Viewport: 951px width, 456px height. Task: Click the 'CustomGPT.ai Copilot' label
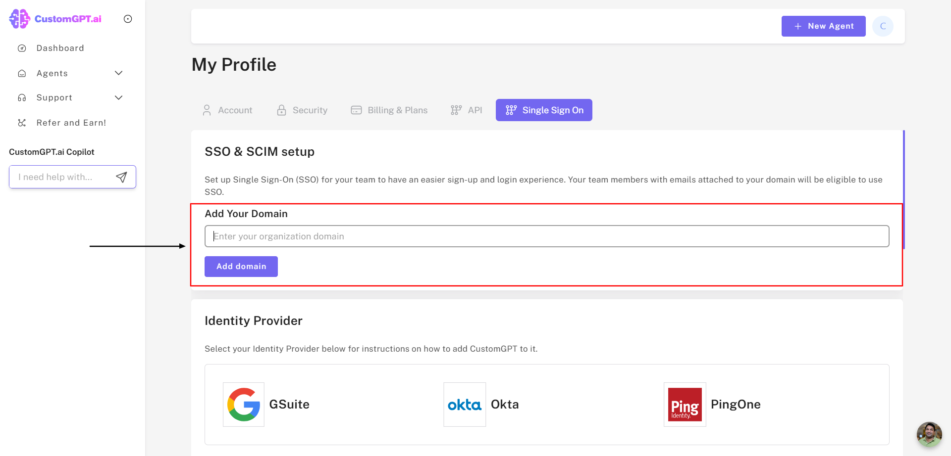[52, 152]
